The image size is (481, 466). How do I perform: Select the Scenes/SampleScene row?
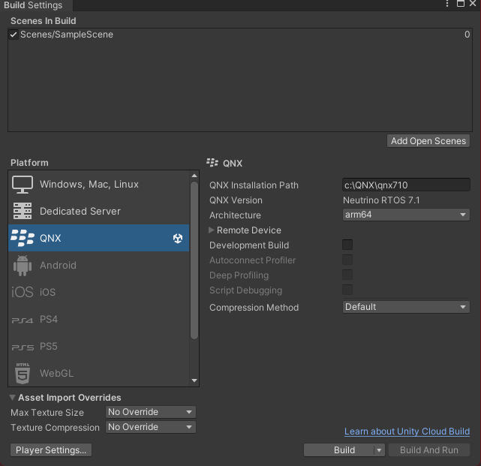(240, 35)
